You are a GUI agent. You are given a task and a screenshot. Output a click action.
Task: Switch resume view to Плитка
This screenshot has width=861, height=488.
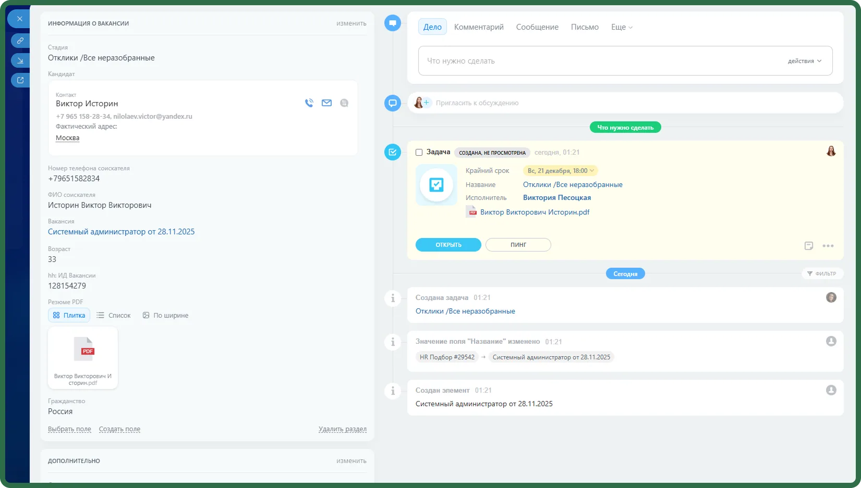(x=69, y=315)
